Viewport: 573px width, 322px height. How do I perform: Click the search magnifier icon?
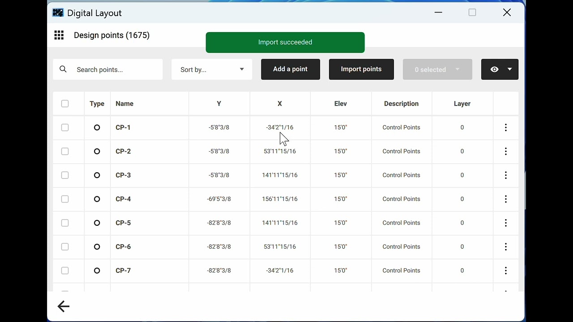pyautogui.click(x=63, y=69)
